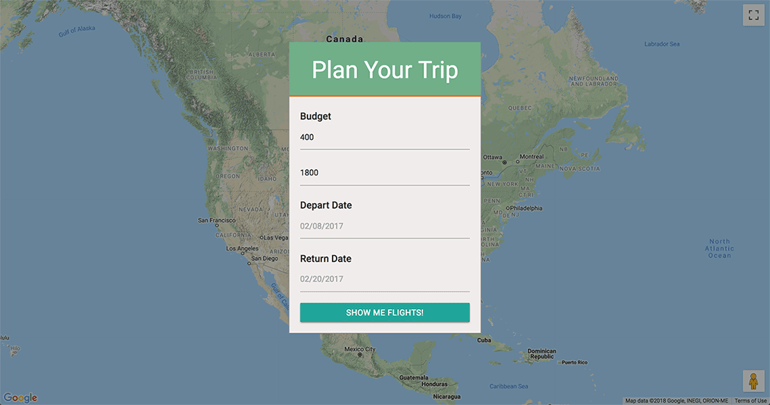Click the maximum budget field showing 1800
This screenshot has height=405, width=770.
click(x=385, y=173)
